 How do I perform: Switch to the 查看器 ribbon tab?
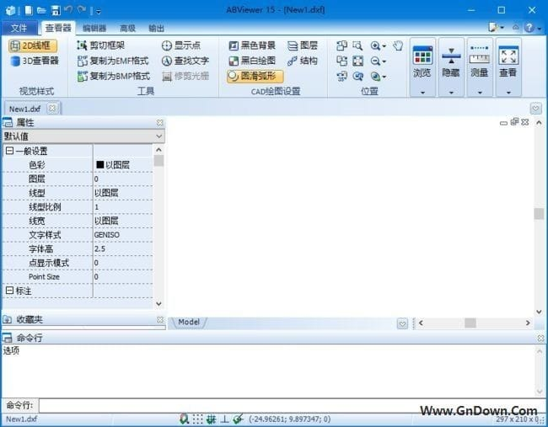click(58, 28)
